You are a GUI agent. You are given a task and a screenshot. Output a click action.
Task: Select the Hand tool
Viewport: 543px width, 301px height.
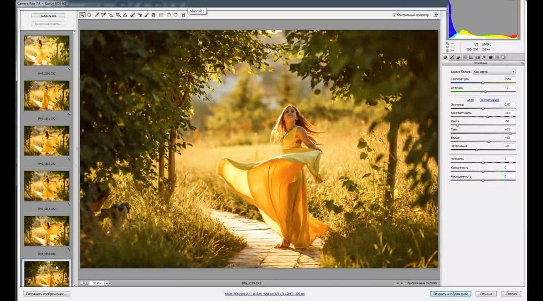tap(89, 15)
